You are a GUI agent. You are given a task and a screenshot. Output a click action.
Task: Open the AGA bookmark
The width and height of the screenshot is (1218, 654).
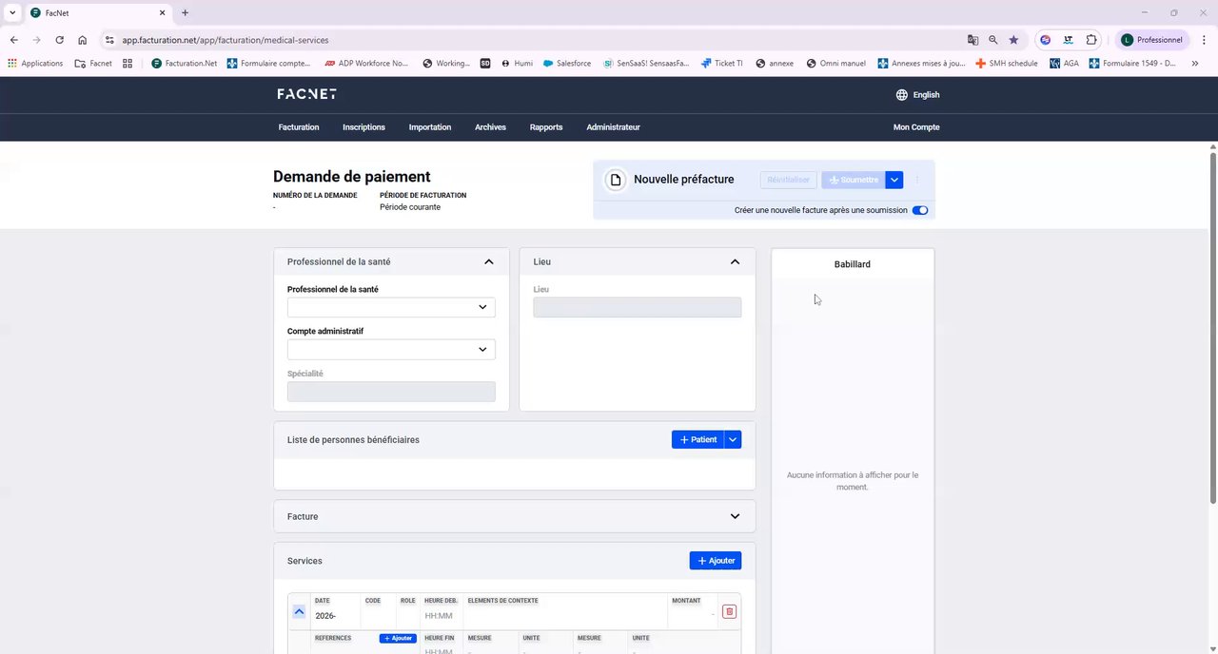point(1065,64)
